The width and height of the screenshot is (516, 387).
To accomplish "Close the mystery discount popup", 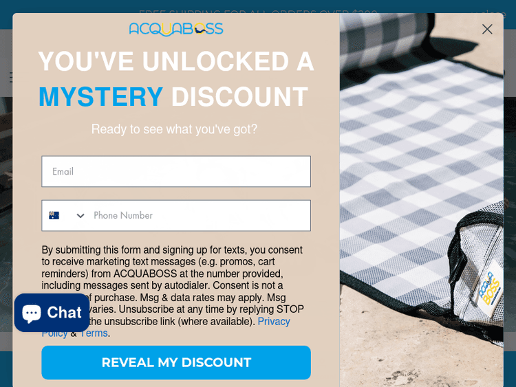I will (x=487, y=30).
